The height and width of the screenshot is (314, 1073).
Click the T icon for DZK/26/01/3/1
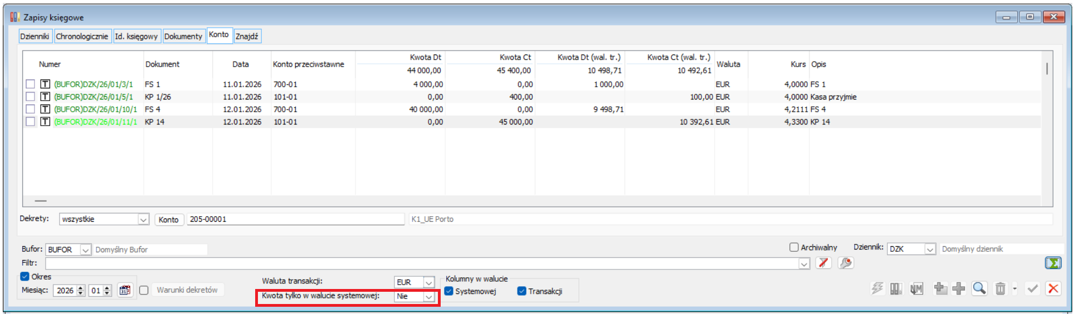coord(45,84)
